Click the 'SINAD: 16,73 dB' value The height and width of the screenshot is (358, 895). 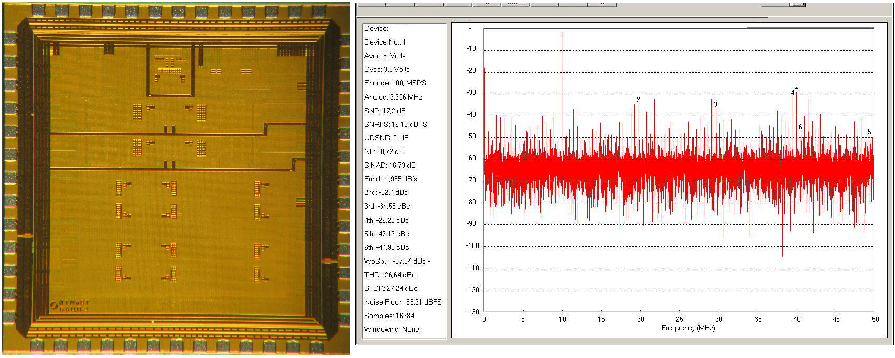click(390, 165)
